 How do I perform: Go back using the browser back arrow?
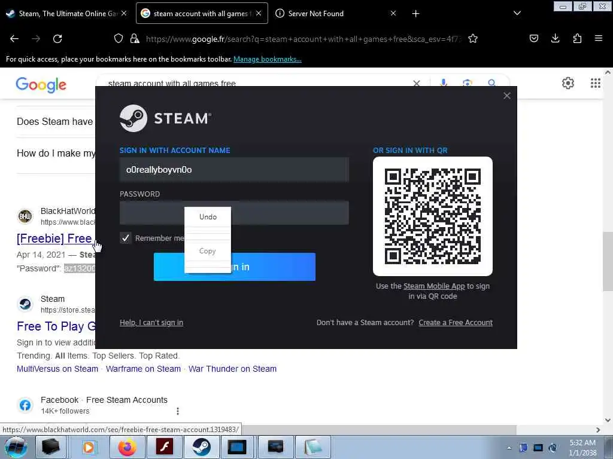click(14, 39)
